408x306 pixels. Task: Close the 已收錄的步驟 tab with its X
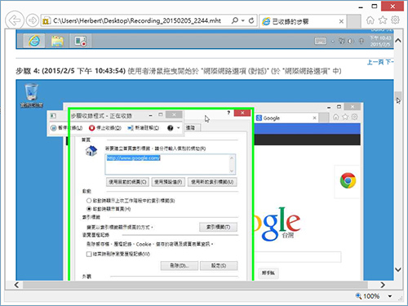pyautogui.click(x=341, y=21)
